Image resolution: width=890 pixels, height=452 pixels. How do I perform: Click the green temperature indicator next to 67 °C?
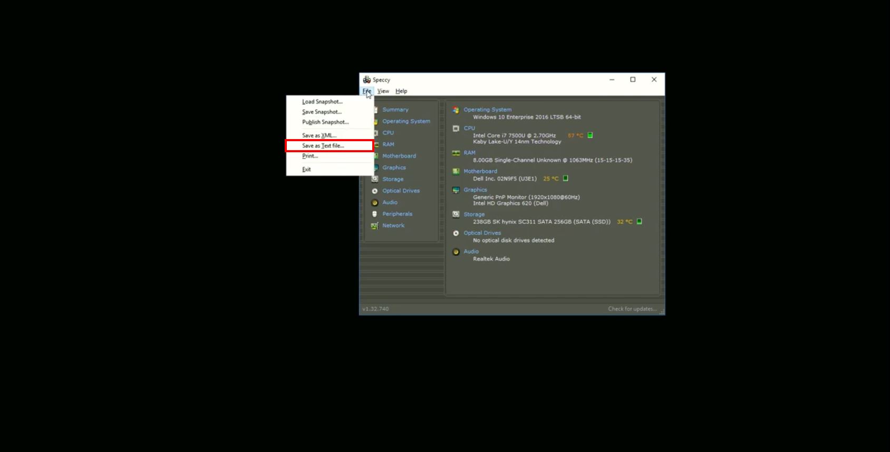(590, 135)
